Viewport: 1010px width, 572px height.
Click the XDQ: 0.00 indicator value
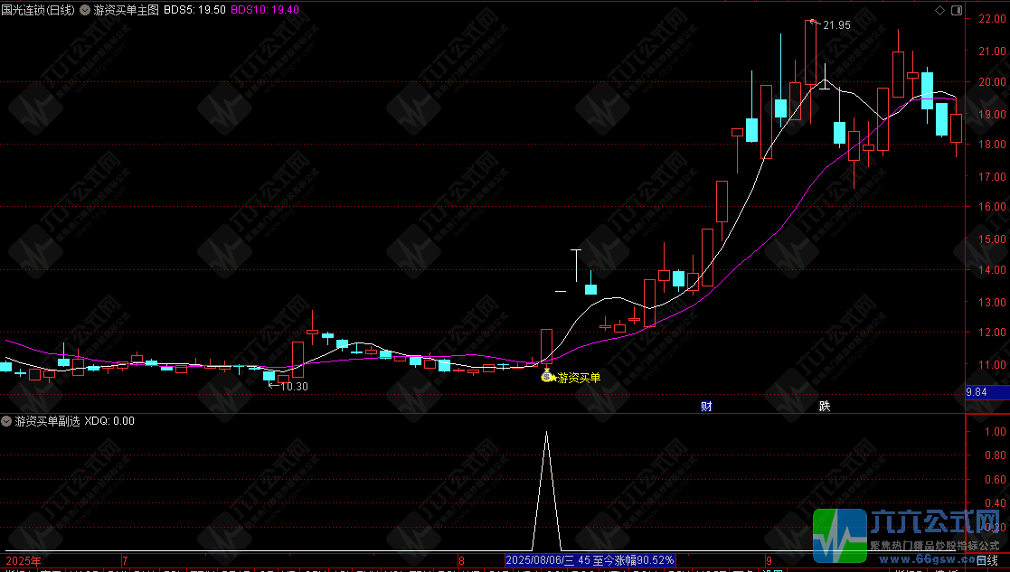tap(109, 421)
